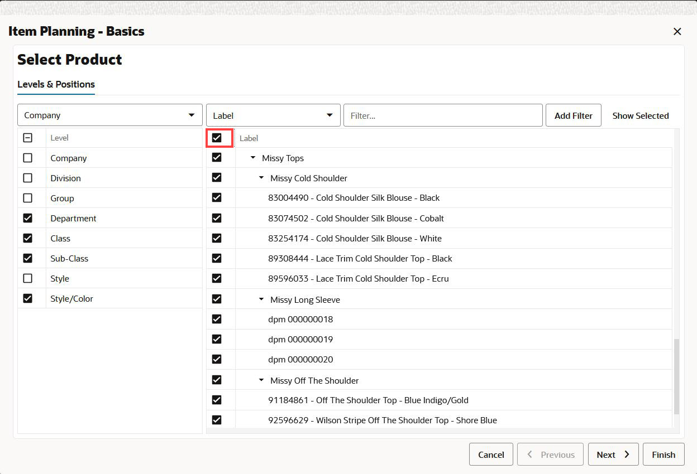Collapse the Missy Cold Shoulder node

pyautogui.click(x=261, y=178)
